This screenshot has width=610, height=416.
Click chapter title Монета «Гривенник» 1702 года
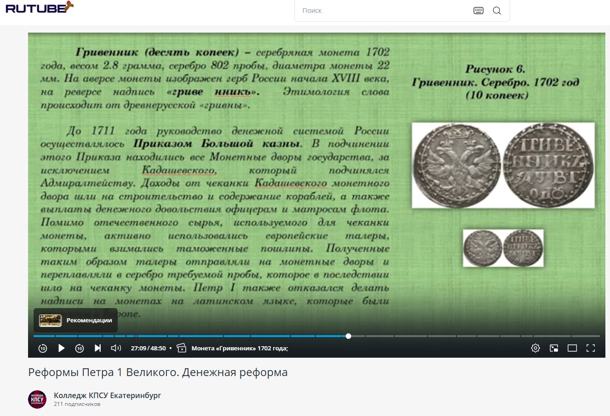pyautogui.click(x=239, y=348)
